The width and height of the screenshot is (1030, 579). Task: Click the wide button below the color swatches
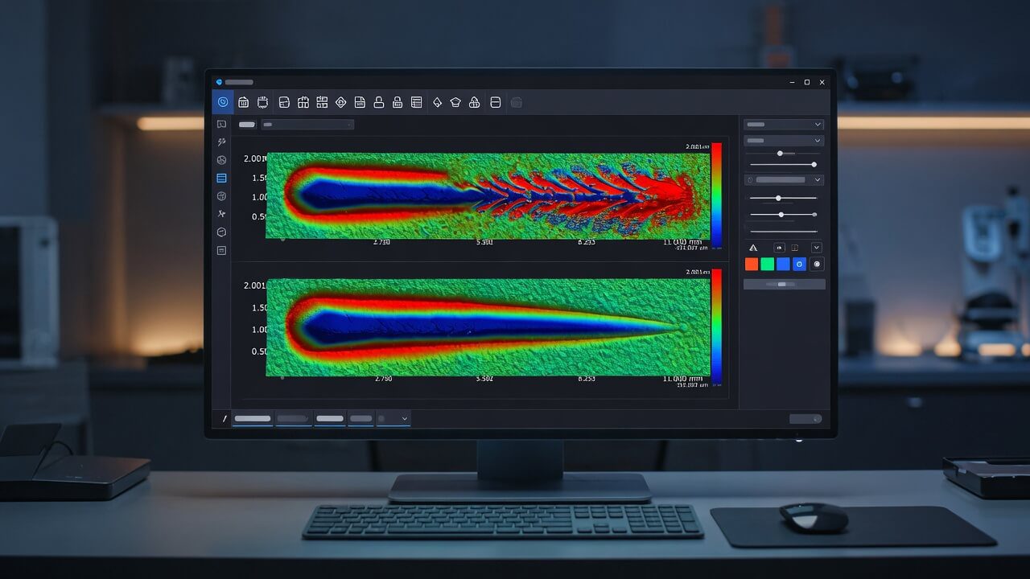(x=784, y=284)
